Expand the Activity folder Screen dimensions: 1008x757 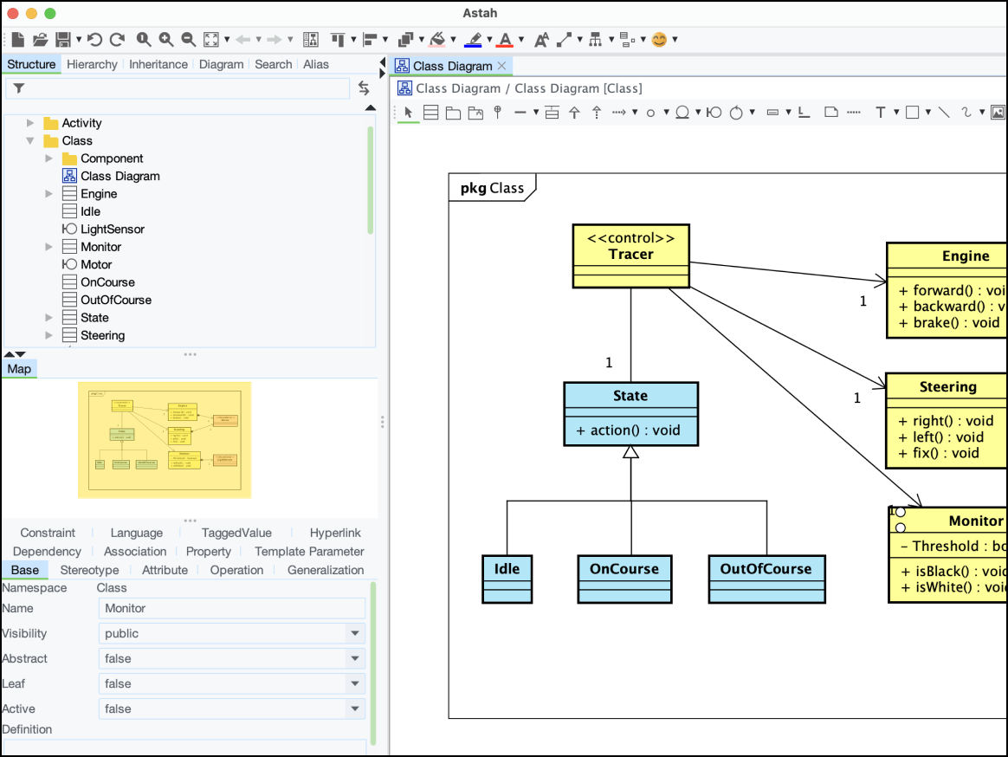30,123
